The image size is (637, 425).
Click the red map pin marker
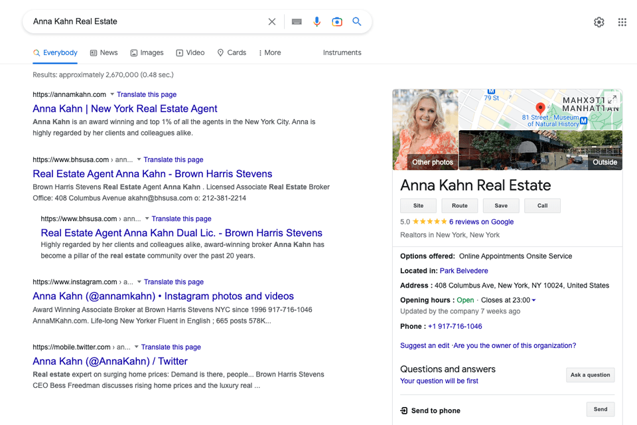pyautogui.click(x=540, y=108)
